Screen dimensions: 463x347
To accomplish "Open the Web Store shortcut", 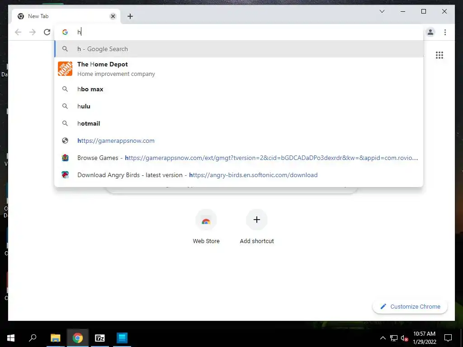I will (206, 226).
